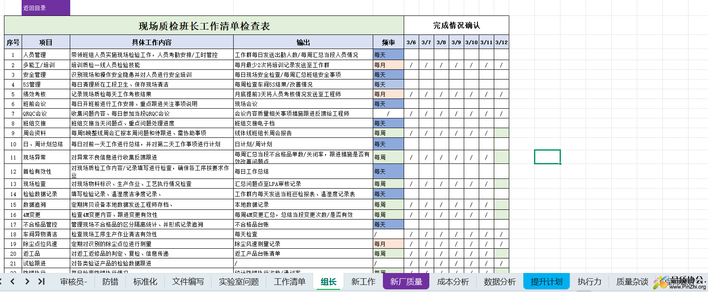The width and height of the screenshot is (708, 292).
Task: Select the 人员管理 item cell
Action: point(46,55)
